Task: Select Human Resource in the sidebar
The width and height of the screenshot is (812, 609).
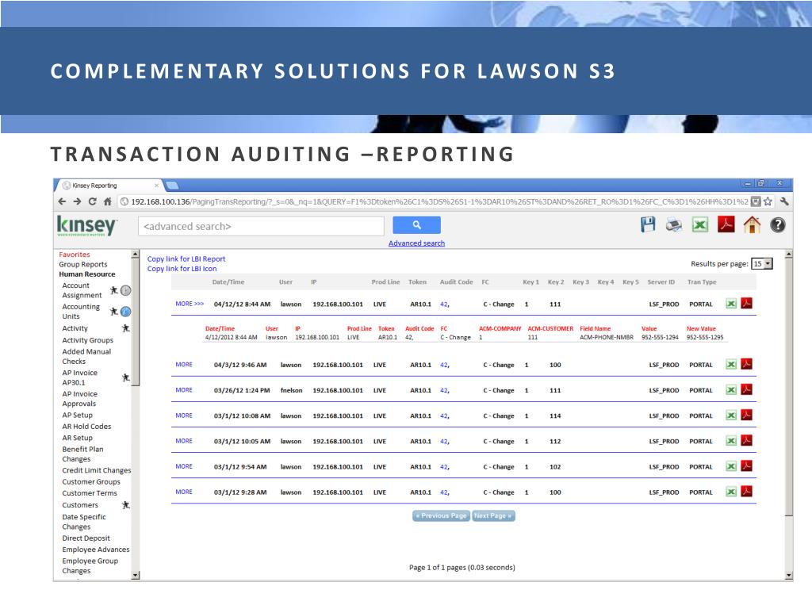Action: click(87, 274)
